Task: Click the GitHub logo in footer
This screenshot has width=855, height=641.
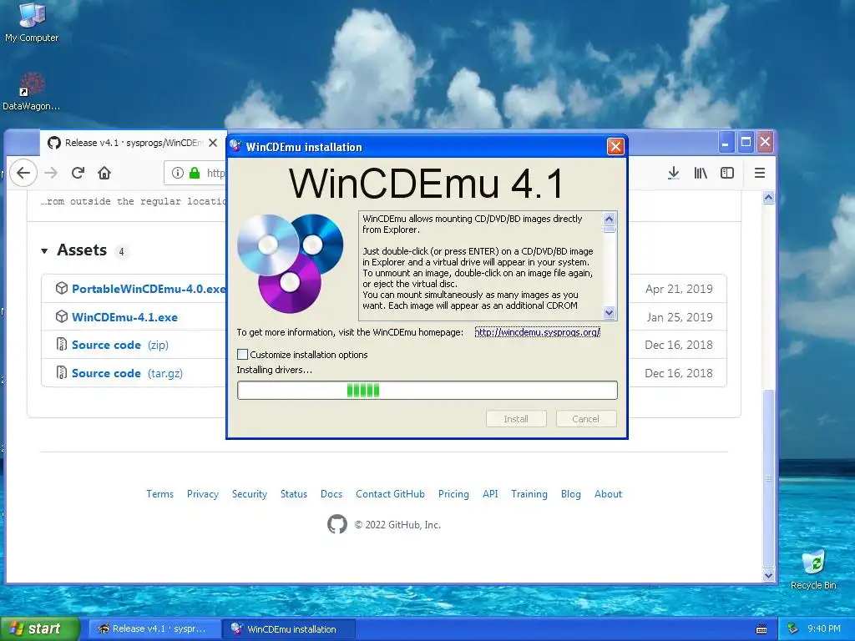Action: [x=337, y=524]
